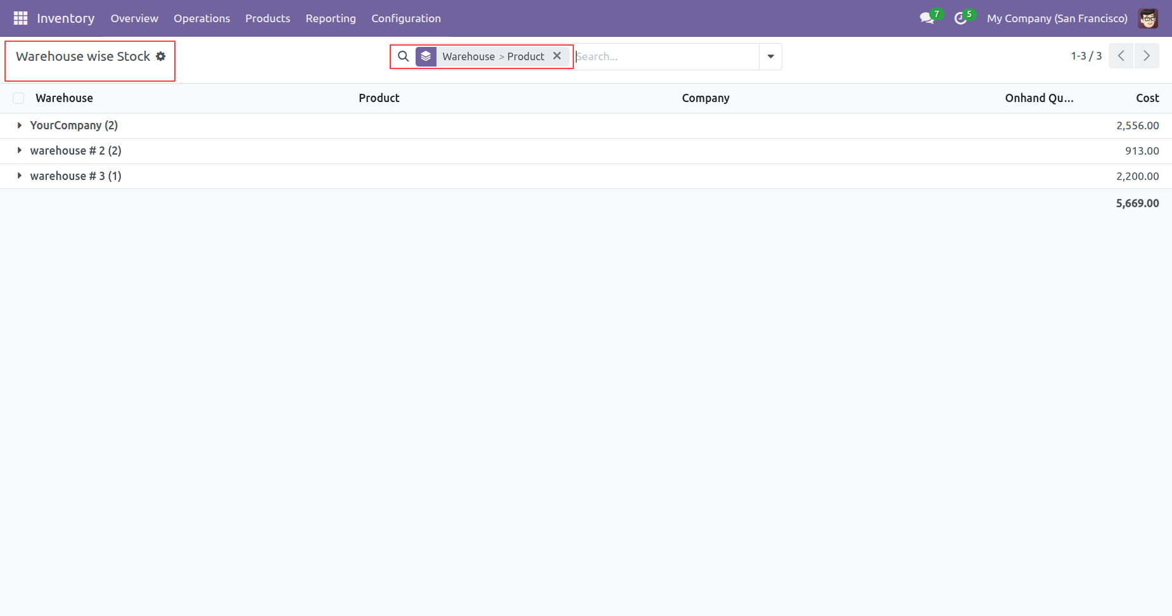Sort by the Onhand Quantity column header
1172x616 pixels.
1039,98
